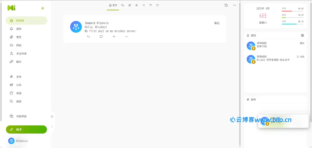Open notification widget settings gear
The width and height of the screenshot is (312, 148).
[x=302, y=35]
